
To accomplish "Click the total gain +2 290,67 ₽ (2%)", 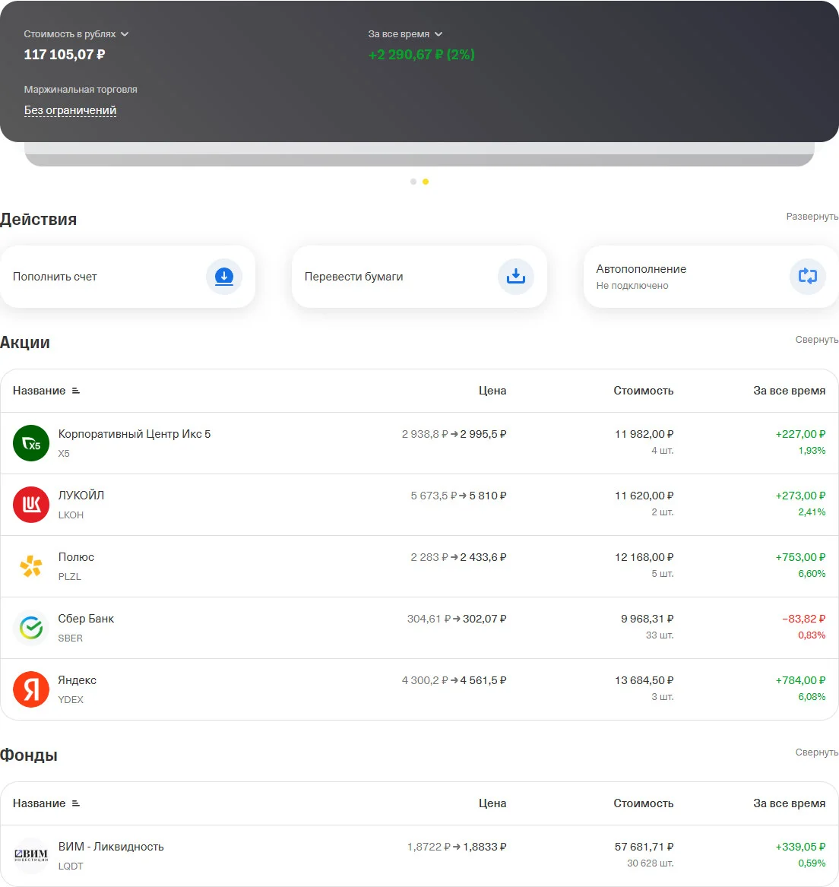I will tap(422, 54).
